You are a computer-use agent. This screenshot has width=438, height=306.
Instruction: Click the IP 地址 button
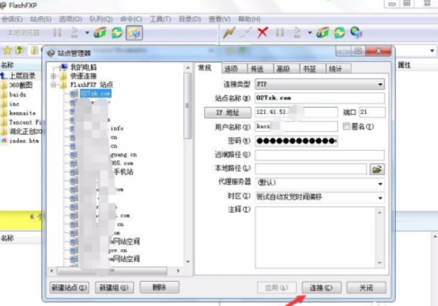228,113
